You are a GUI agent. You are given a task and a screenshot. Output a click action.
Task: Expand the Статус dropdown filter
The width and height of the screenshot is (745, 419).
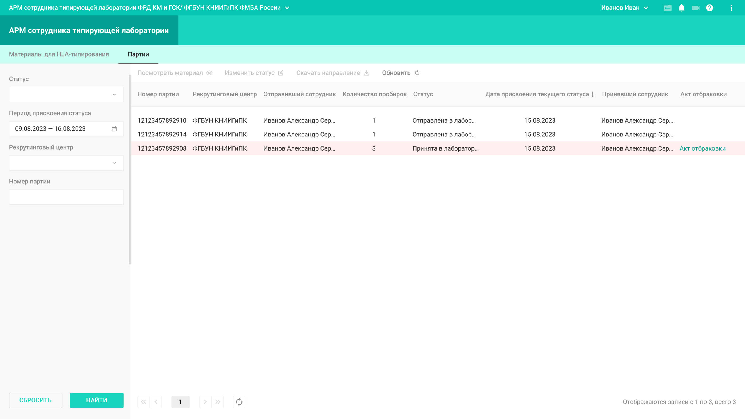coord(66,95)
